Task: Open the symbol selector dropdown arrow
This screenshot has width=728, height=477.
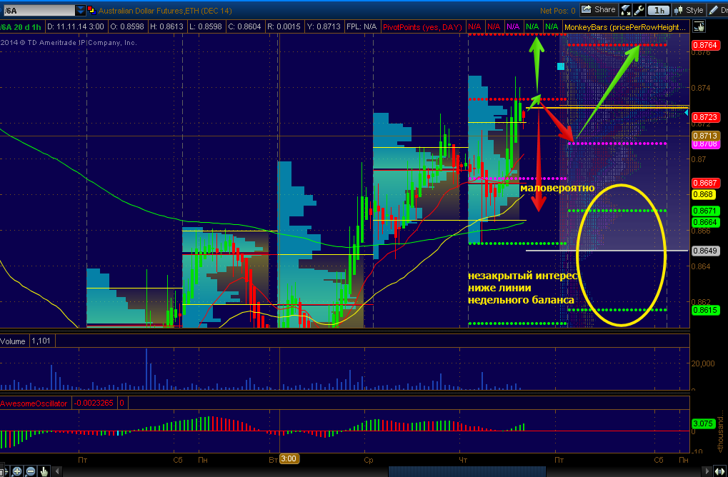Action: click(80, 10)
